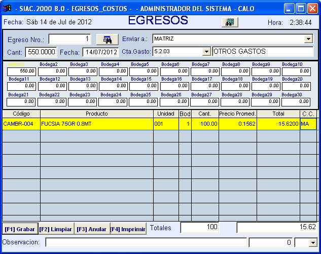Screen dimensions: 321x254
Task: Expand the Cta.Gasto account dropdown arrow
Action: coord(206,51)
